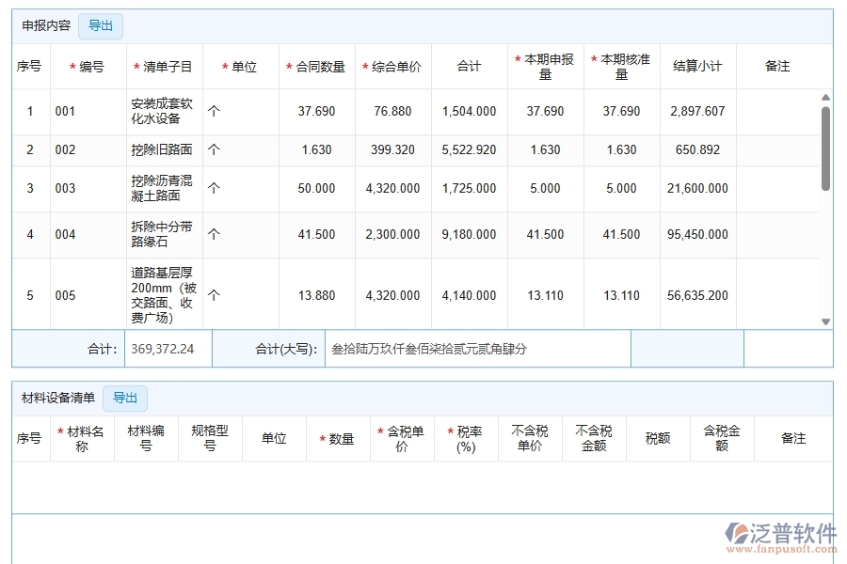Click the 清单子目 column header
The height and width of the screenshot is (564, 847).
point(161,67)
